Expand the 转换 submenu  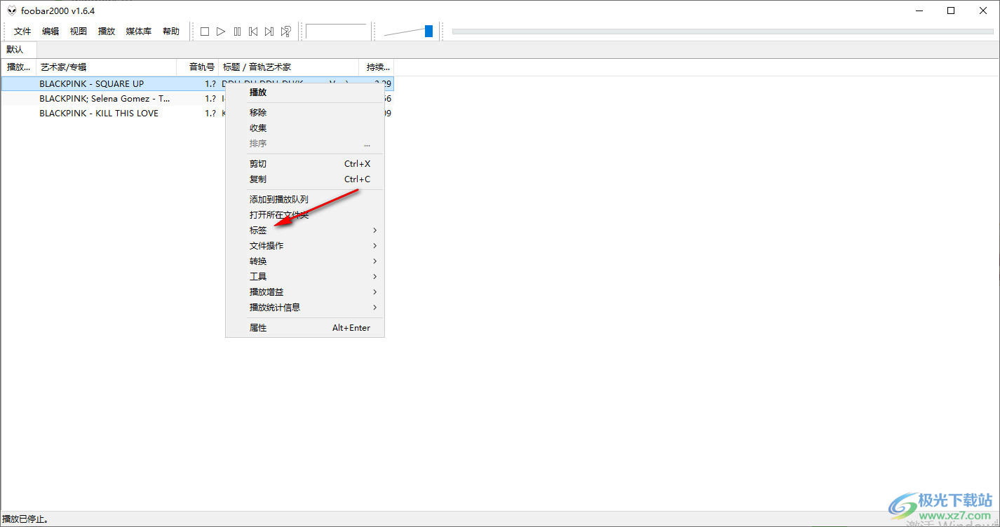[305, 261]
